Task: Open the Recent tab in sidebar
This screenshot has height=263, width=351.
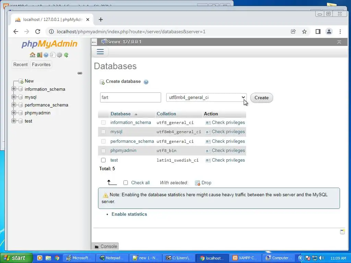Action: point(20,64)
